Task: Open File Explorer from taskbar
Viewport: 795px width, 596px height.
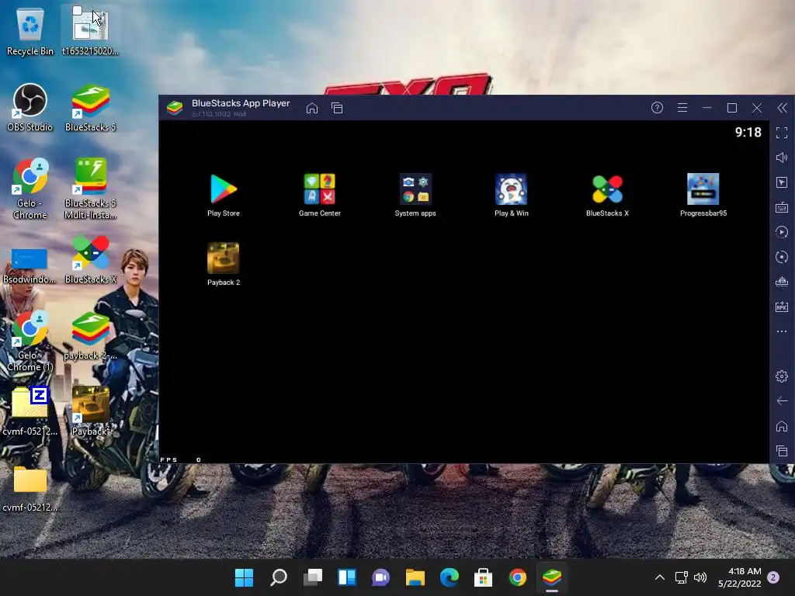Action: click(415, 577)
